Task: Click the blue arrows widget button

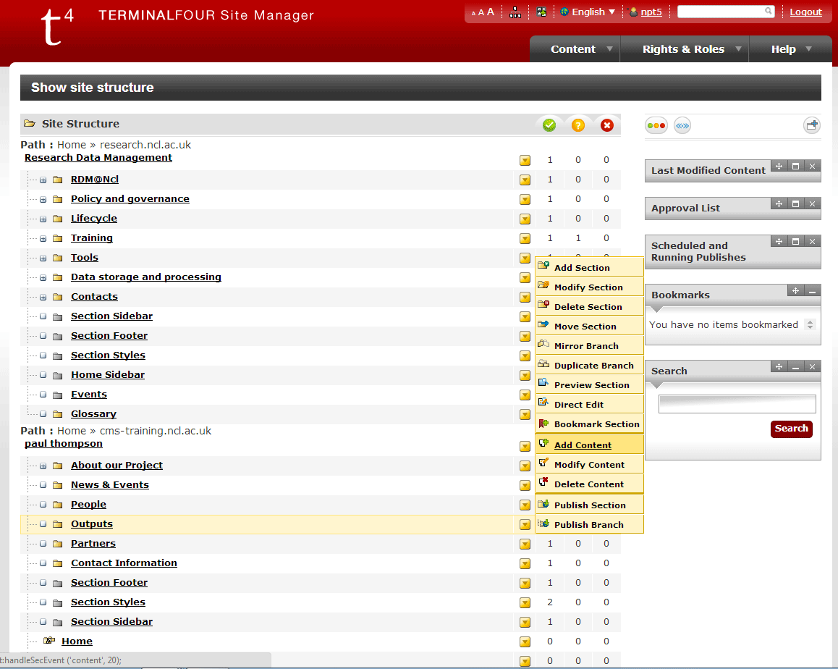Action: [682, 125]
